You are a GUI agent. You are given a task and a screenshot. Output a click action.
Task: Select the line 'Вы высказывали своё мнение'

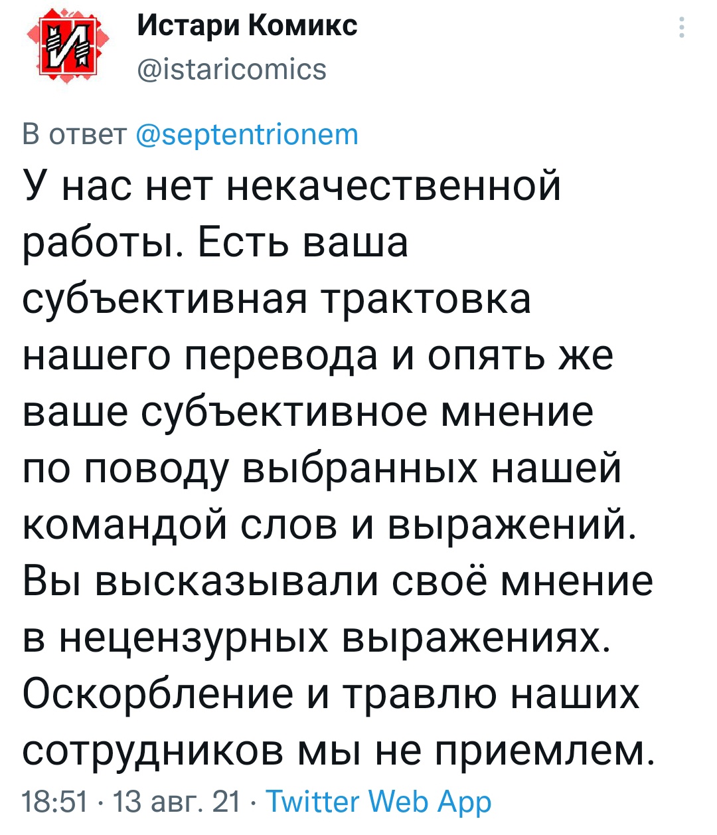pyautogui.click(x=337, y=582)
